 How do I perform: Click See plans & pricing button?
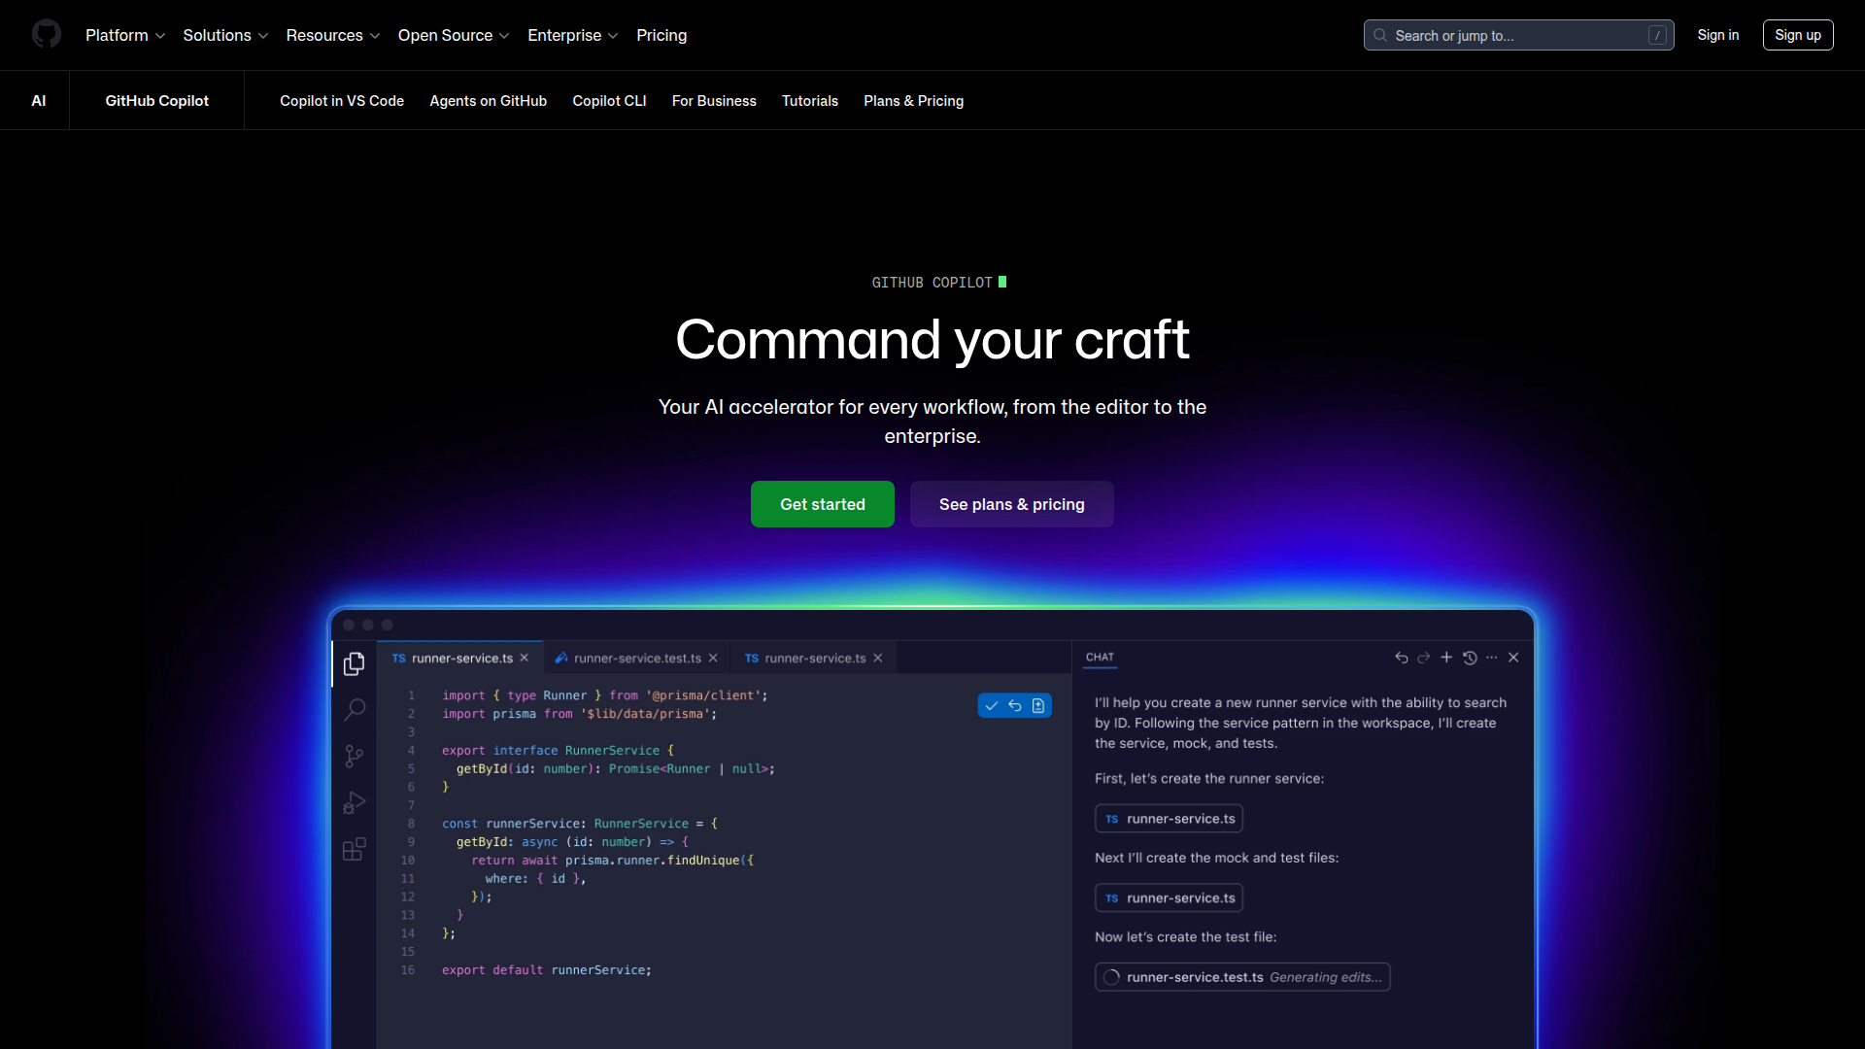click(1012, 504)
